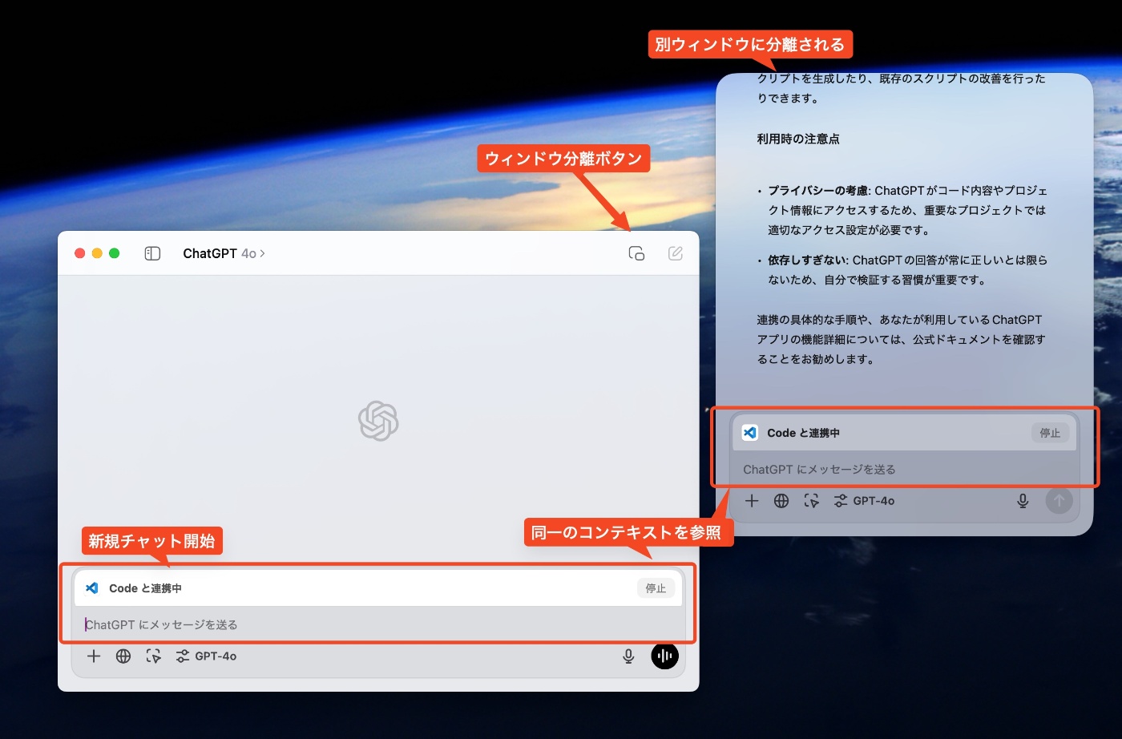Click the '利用時の注意点' heading text
Viewport: 1122px width, 739px height.
click(x=798, y=139)
